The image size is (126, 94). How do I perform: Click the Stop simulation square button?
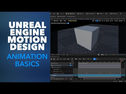(x=71, y=14)
